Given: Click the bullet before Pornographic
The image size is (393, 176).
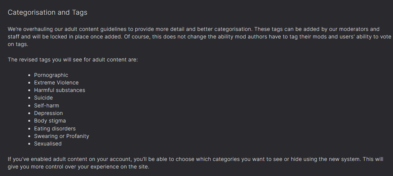Looking at the screenshot, I should [x=29, y=75].
